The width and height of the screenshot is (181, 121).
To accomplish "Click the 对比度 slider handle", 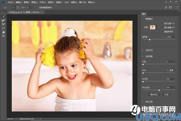I will pyautogui.click(x=143, y=82).
